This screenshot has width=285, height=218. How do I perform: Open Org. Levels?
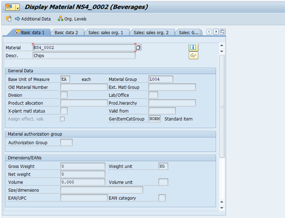click(x=72, y=19)
